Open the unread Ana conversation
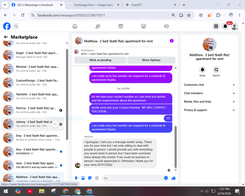 (33, 151)
